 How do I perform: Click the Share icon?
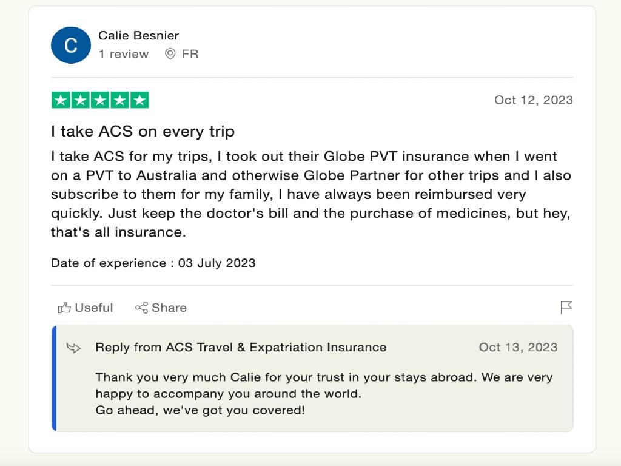141,308
